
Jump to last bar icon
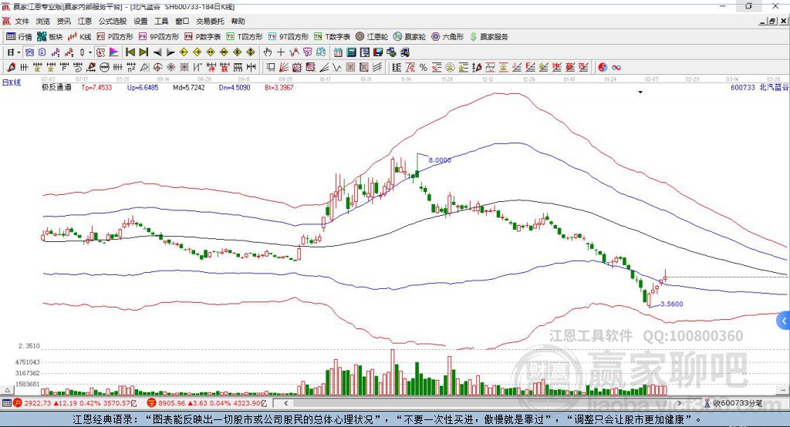tap(143, 52)
